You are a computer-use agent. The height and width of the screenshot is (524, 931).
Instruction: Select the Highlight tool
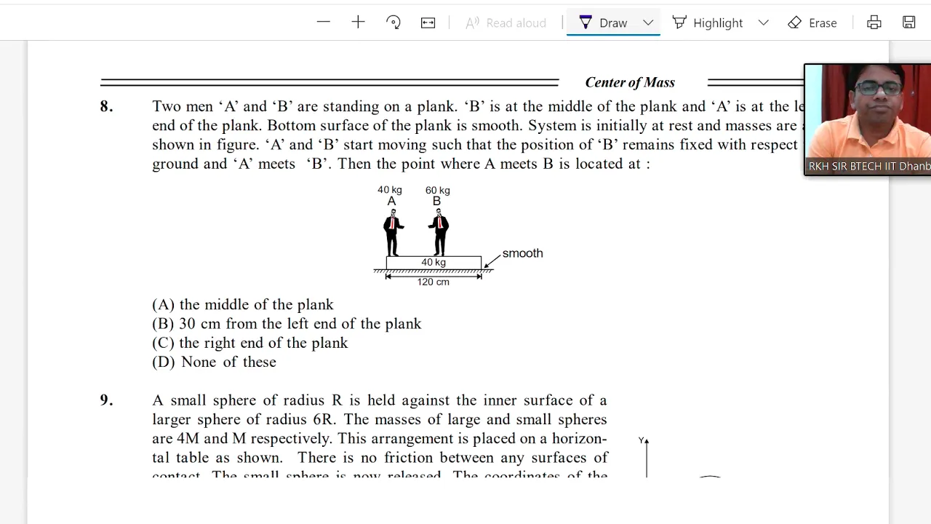[x=708, y=23]
